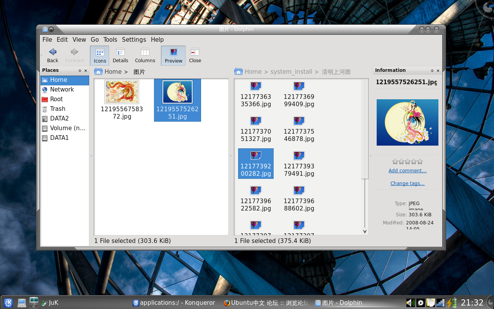Viewport: 494px width, 309px height.
Task: Open DATA1 drive in Places
Action: pos(65,138)
